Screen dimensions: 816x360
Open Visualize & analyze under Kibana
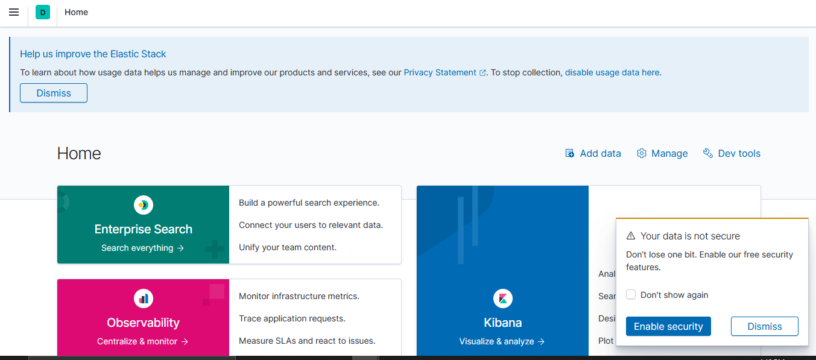click(x=502, y=341)
